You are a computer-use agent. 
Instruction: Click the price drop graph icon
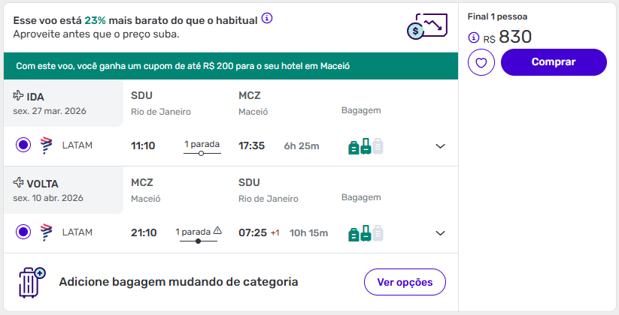(423, 28)
